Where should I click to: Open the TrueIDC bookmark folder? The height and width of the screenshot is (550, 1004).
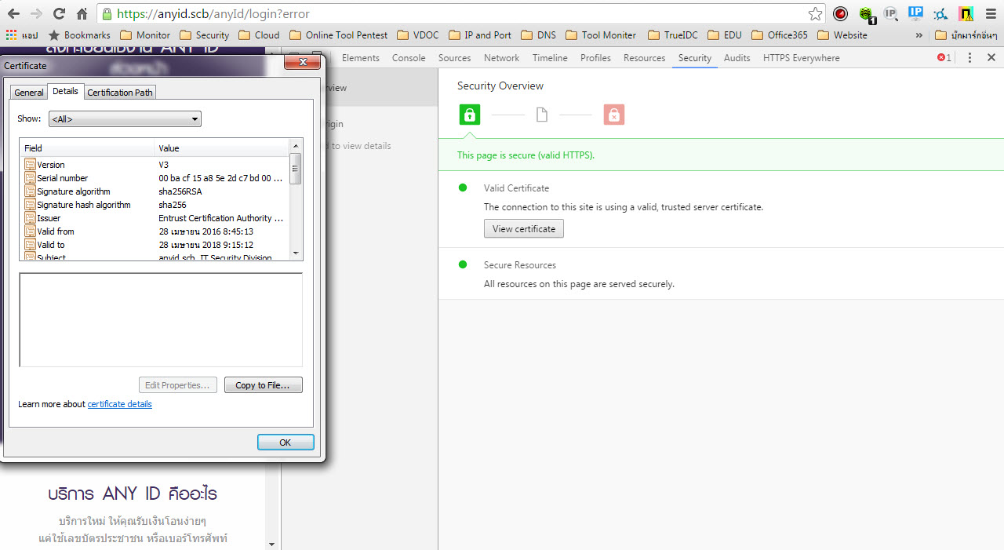pos(673,35)
